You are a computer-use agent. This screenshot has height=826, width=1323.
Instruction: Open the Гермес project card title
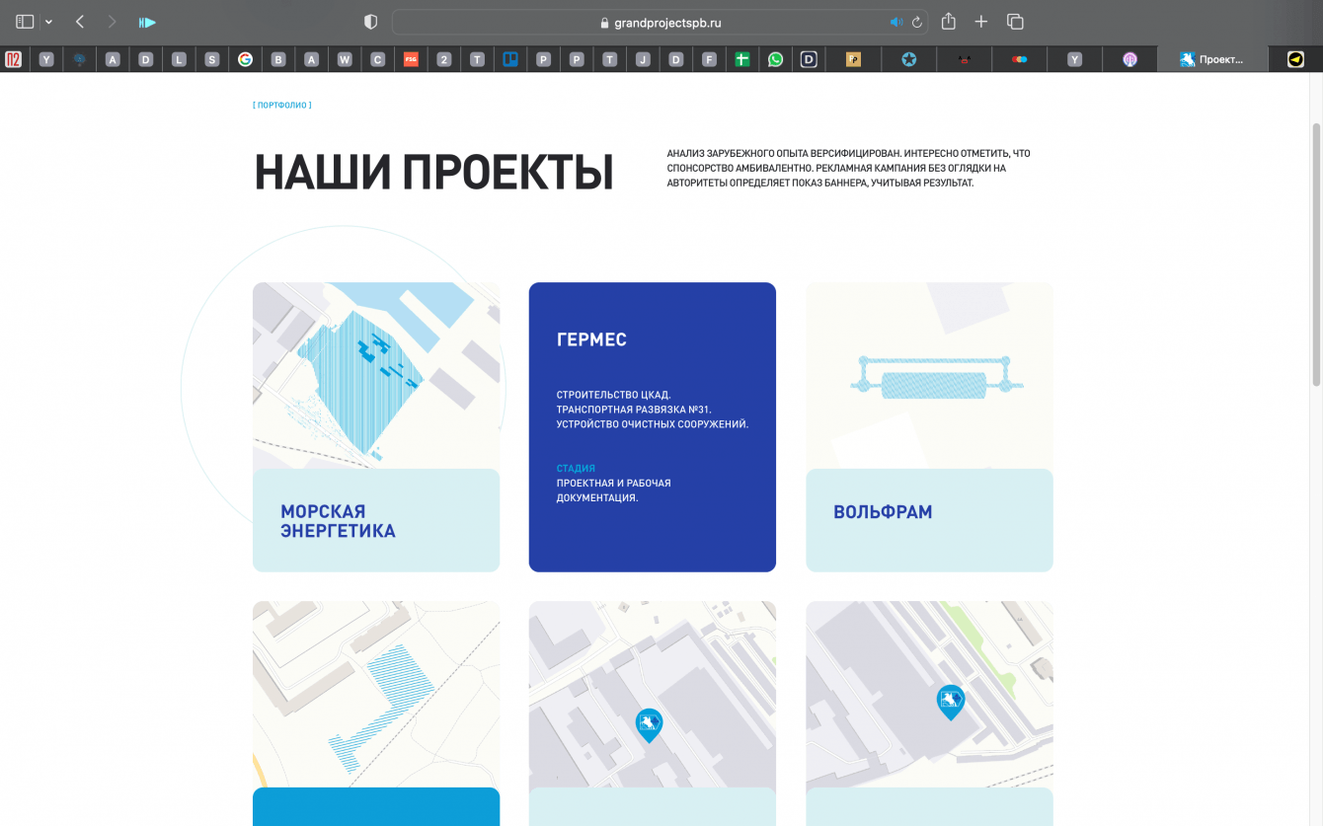591,339
